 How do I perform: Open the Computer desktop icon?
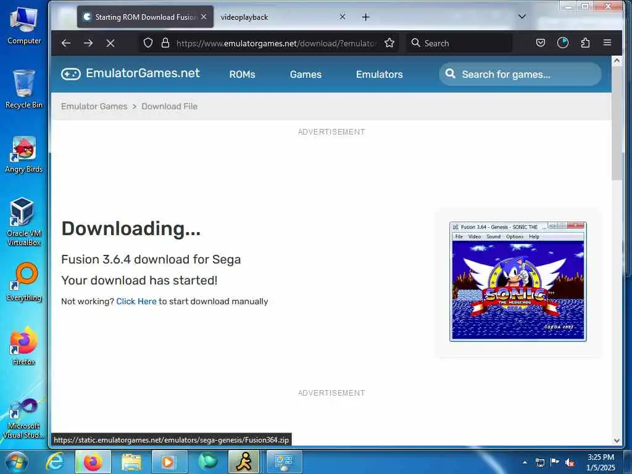tap(24, 25)
